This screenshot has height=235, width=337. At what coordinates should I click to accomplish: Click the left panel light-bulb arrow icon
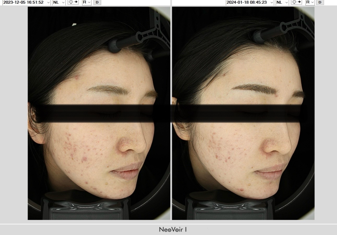point(73,2)
